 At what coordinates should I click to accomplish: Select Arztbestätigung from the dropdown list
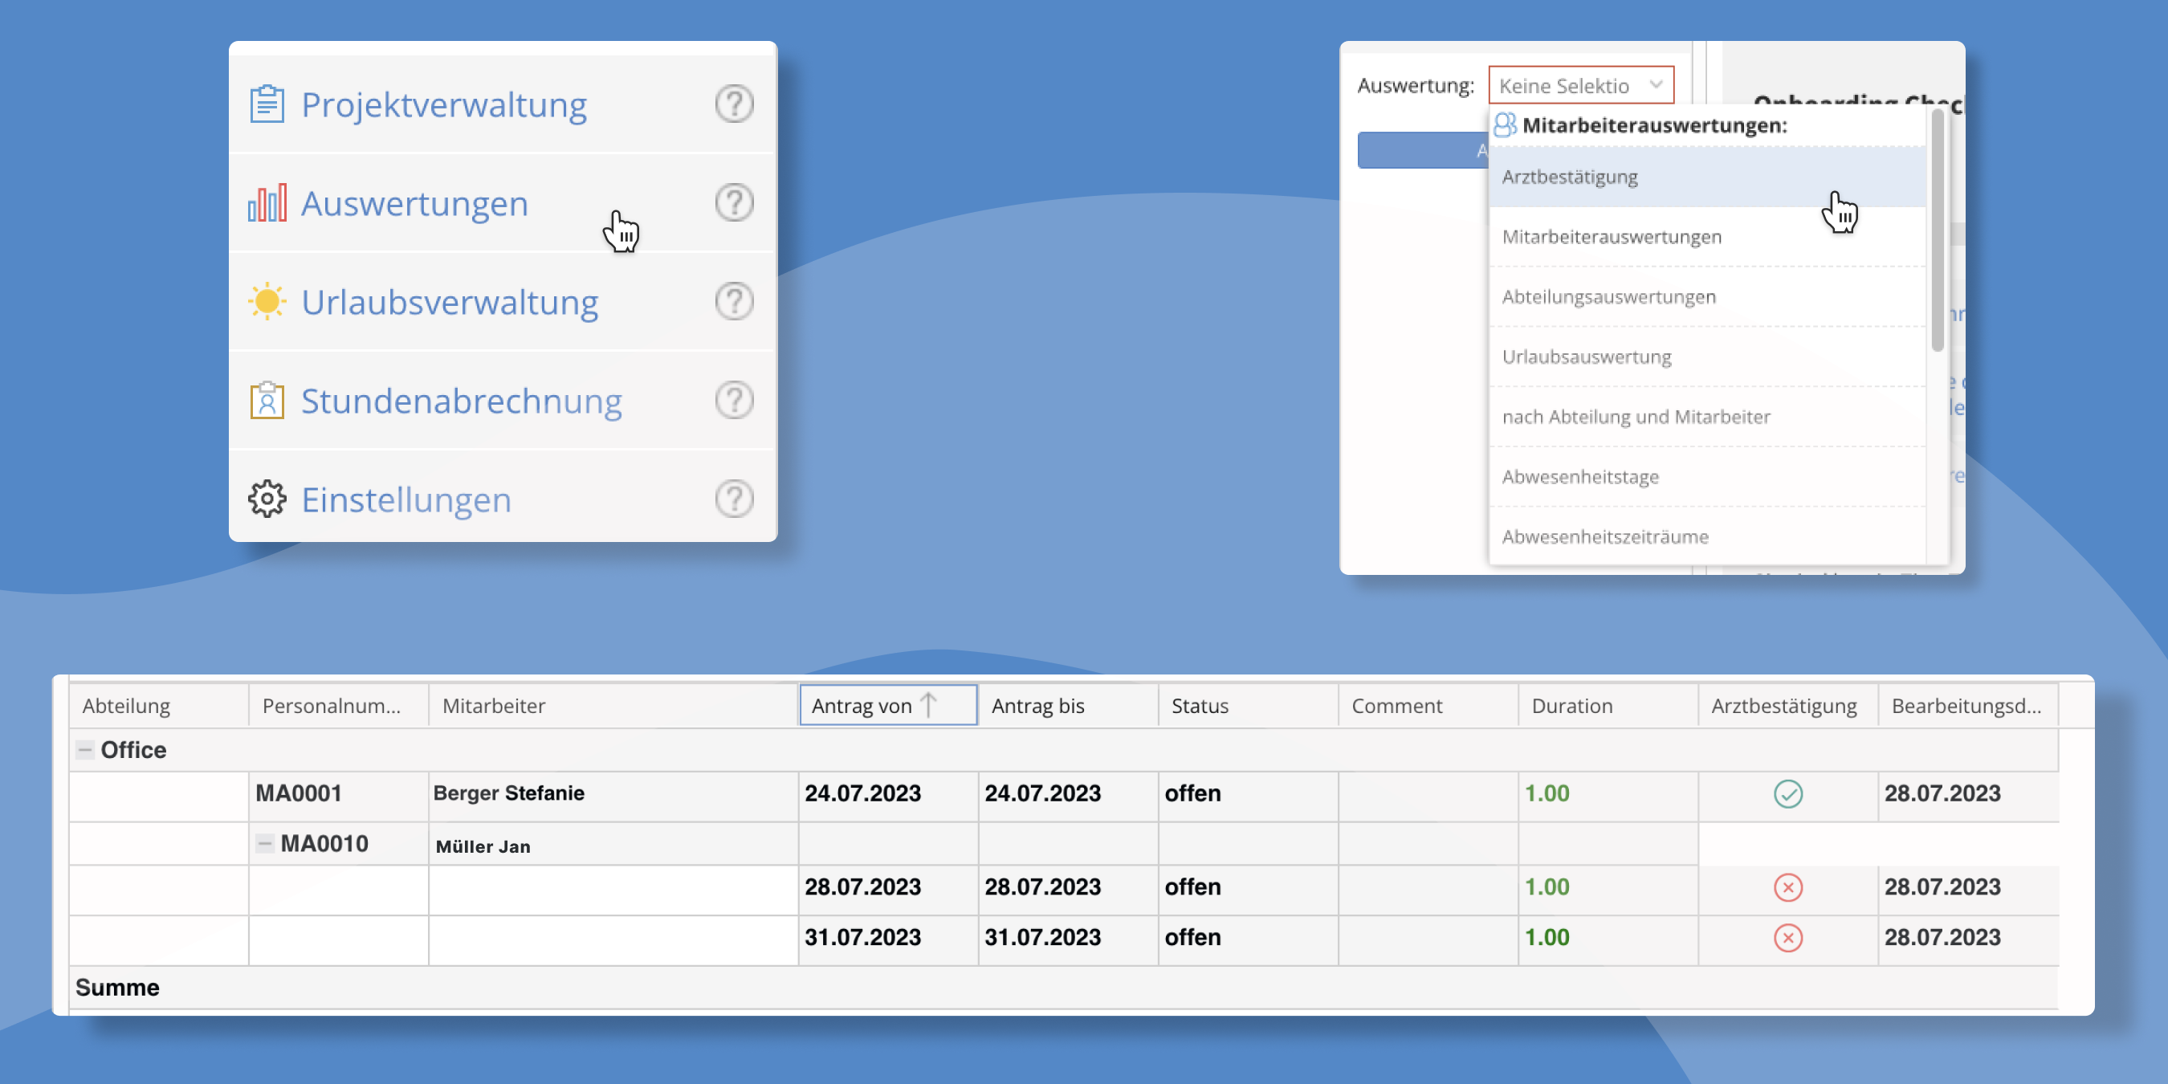1570,177
